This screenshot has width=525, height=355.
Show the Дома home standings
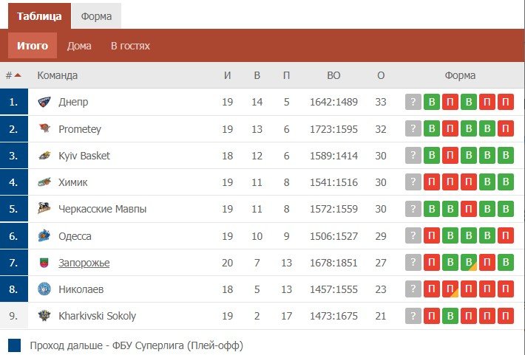79,46
